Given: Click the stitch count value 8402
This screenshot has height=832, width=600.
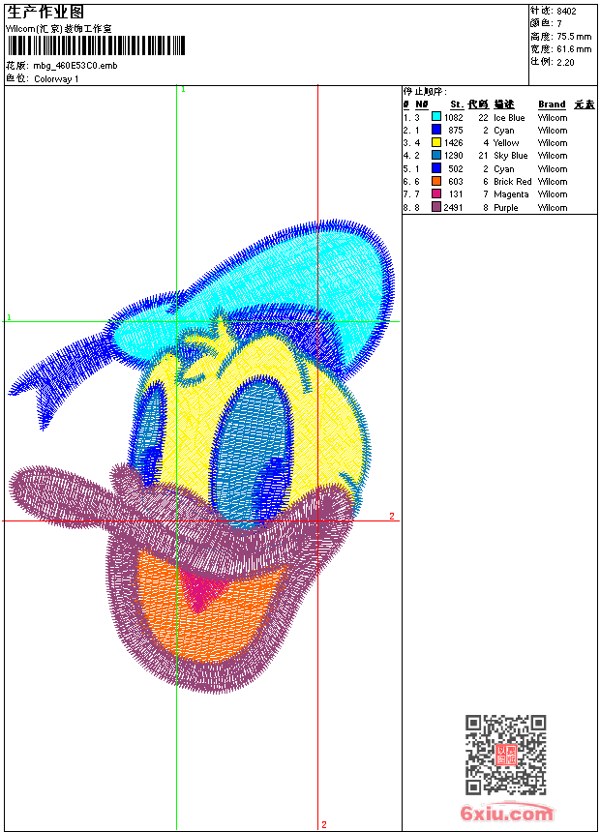Looking at the screenshot, I should click(566, 12).
